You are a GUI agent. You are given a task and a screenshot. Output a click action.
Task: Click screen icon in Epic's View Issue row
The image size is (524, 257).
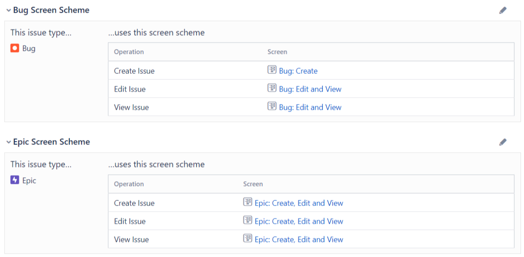[248, 239]
